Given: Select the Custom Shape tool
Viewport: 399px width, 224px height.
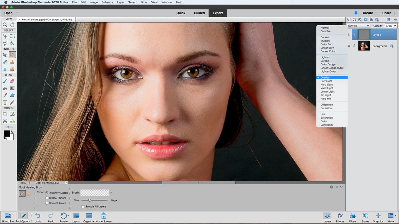Looking at the screenshot, I should tap(12, 95).
